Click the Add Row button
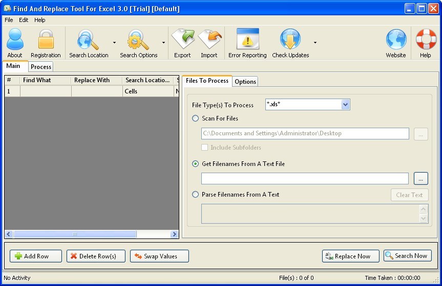442x286 pixels. [36, 256]
